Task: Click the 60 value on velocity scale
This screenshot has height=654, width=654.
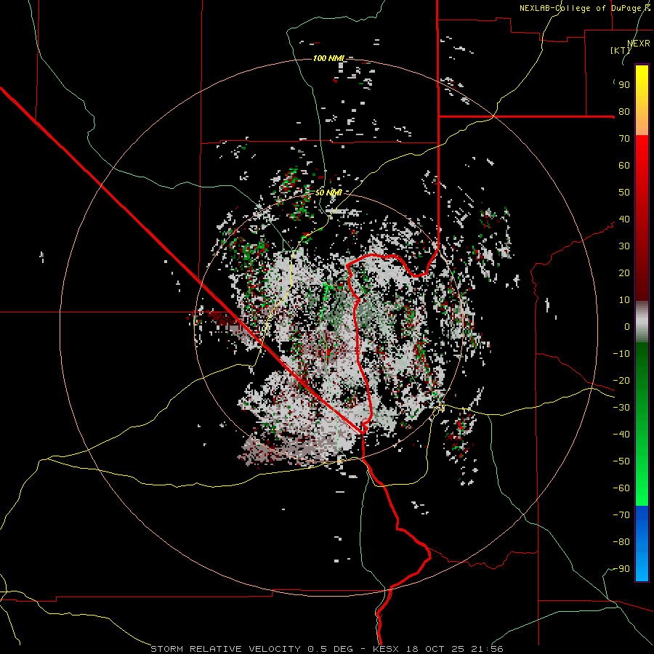Action: (x=624, y=166)
